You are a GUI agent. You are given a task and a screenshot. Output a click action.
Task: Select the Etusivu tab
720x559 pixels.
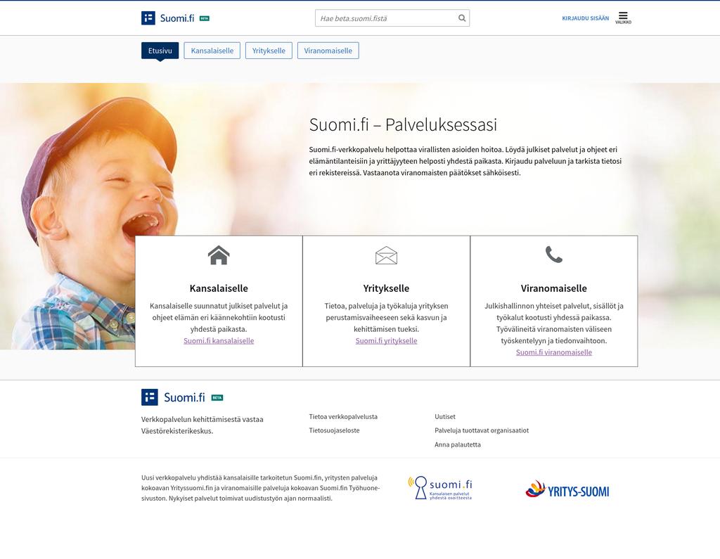click(x=160, y=51)
